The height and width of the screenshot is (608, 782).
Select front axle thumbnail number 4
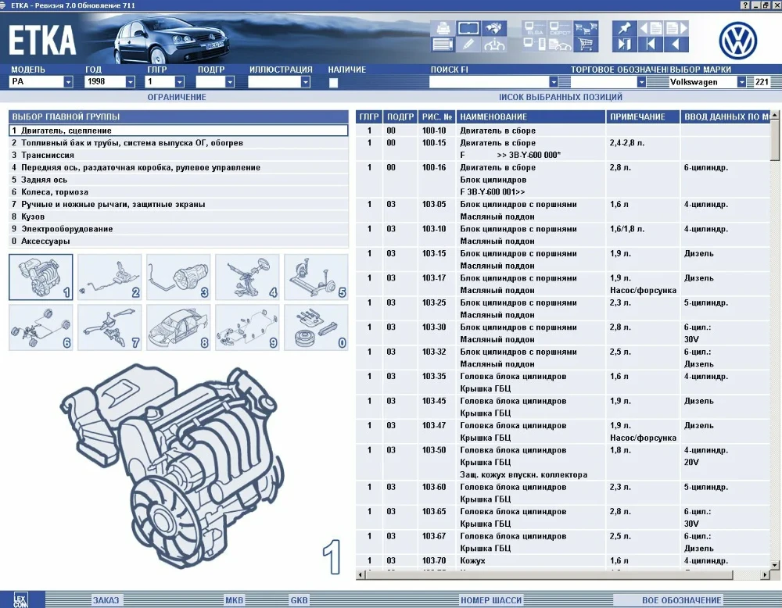(x=247, y=277)
